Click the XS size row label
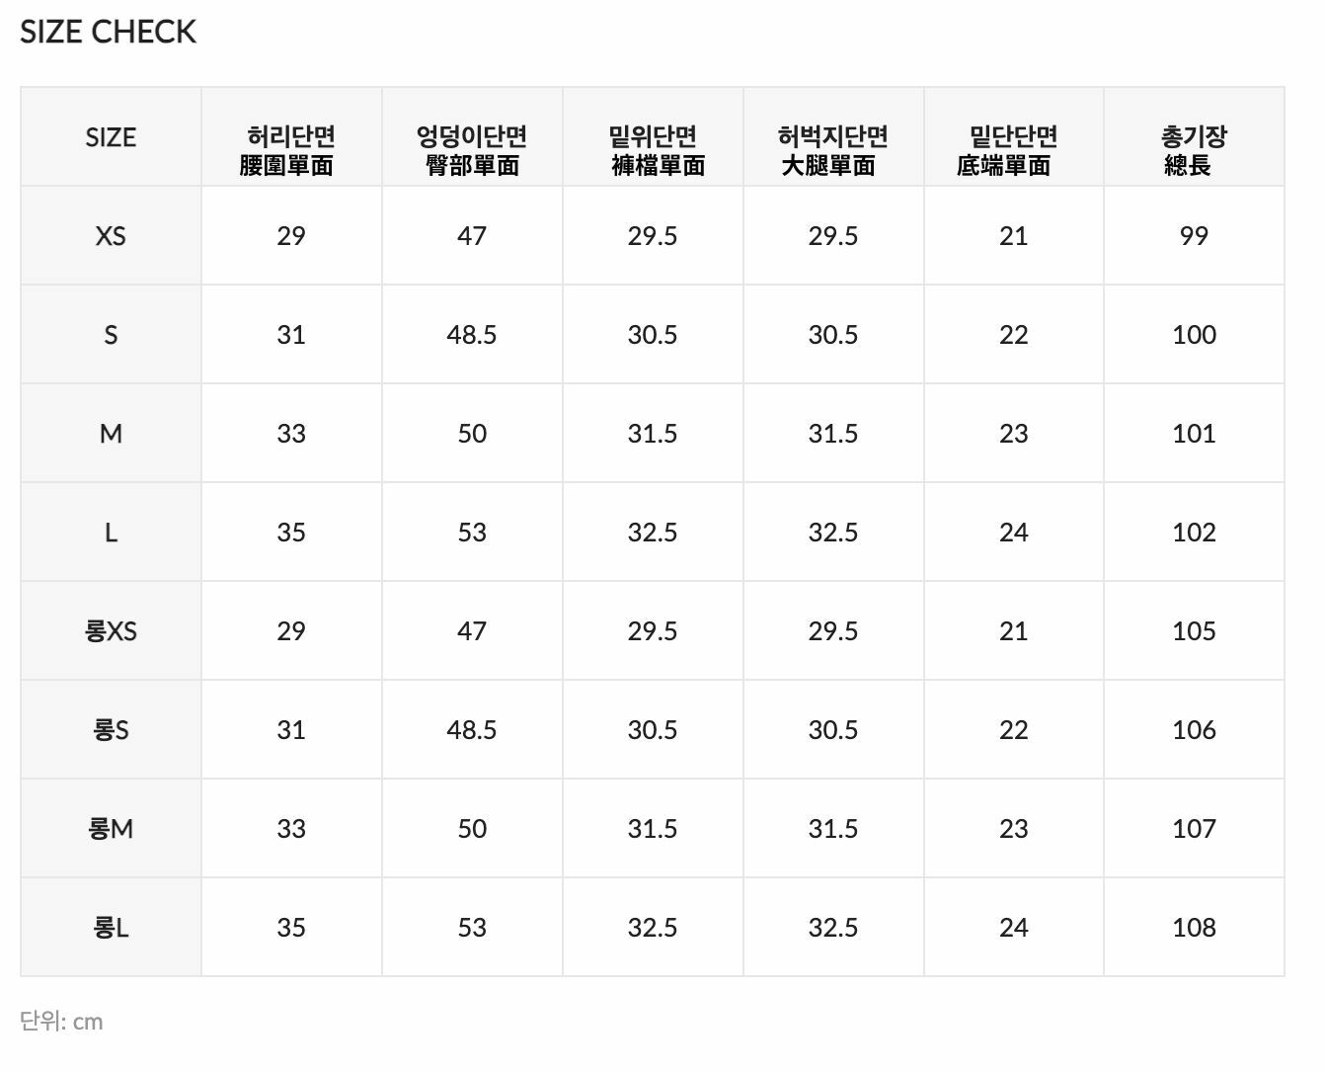Viewport: 1325px width, 1073px height. 111,236
